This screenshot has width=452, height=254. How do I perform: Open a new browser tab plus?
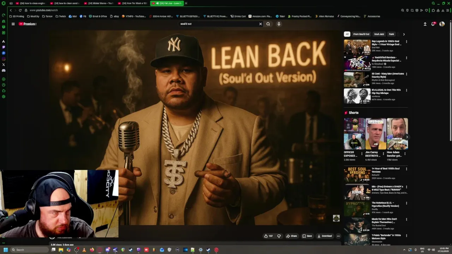[x=186, y=3]
